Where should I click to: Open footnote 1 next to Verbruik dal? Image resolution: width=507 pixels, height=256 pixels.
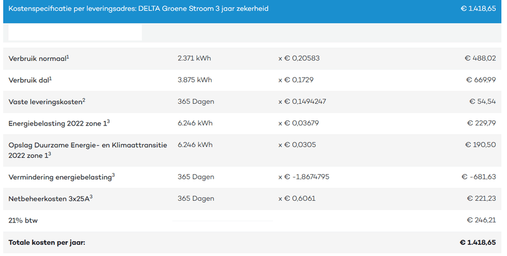[51, 77]
